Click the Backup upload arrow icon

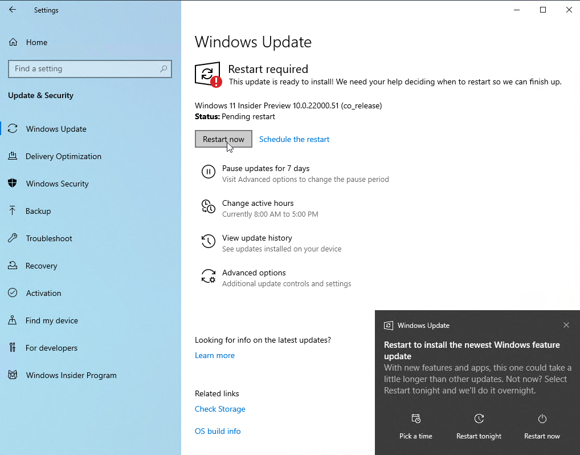[x=12, y=210]
